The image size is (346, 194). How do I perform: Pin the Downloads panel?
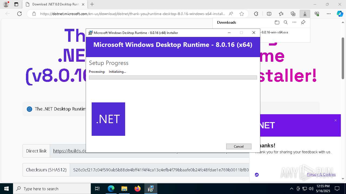tap(303, 22)
